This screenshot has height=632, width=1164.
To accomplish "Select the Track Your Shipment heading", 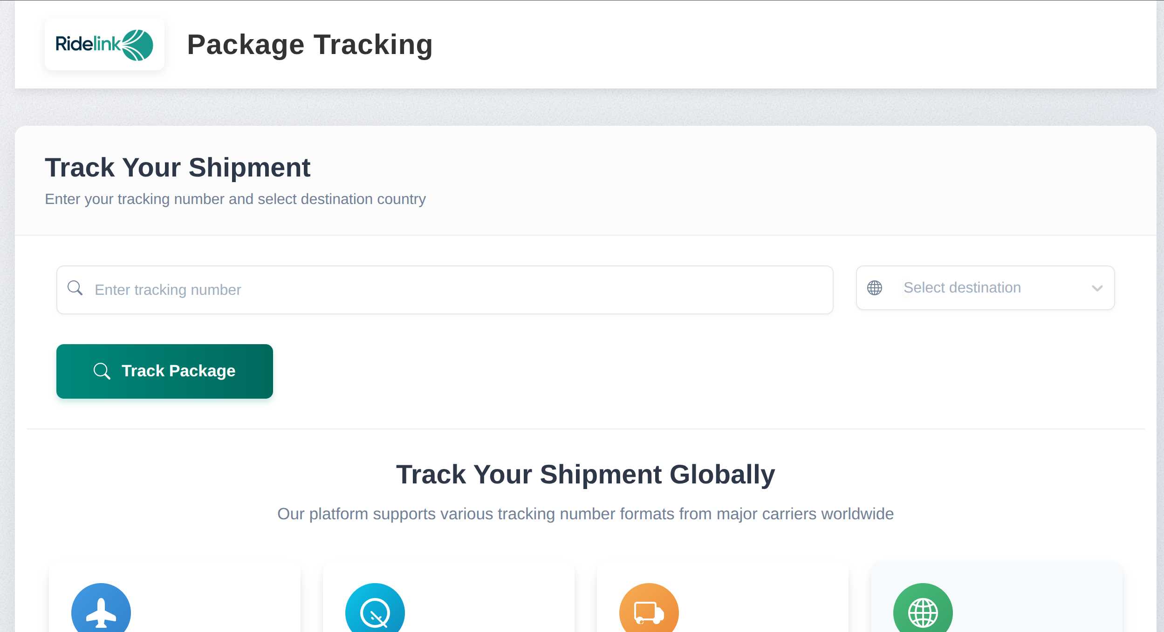I will point(178,167).
